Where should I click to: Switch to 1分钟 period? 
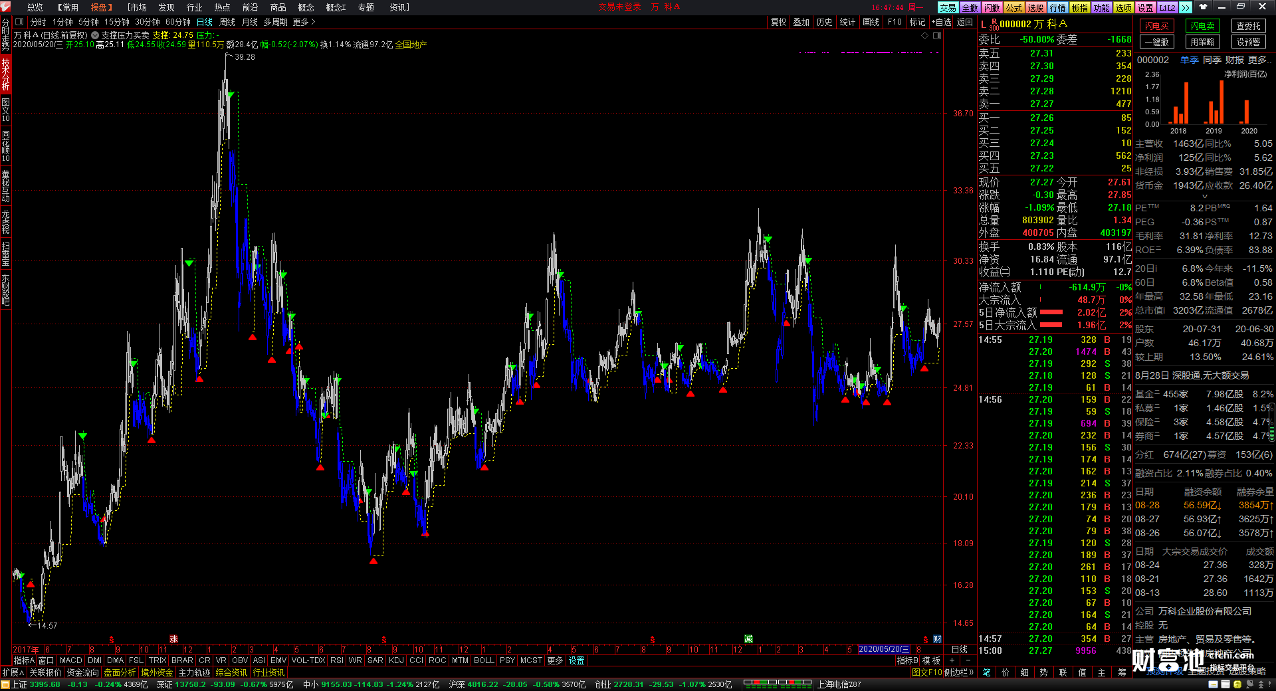pyautogui.click(x=62, y=22)
